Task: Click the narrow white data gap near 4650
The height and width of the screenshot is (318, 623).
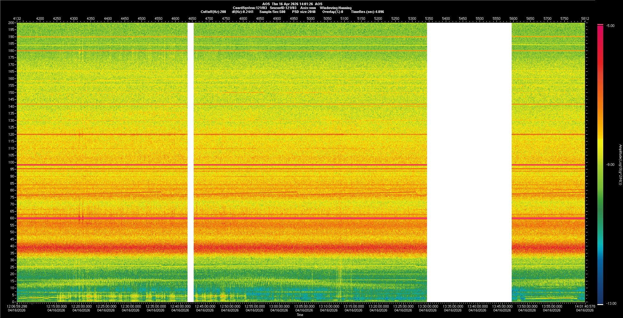Action: pyautogui.click(x=191, y=162)
